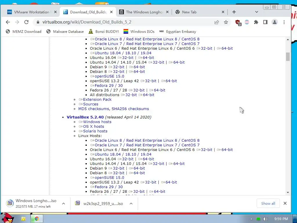Close the New Tab tab
Screen dimensions: 297x223
tap(223, 12)
